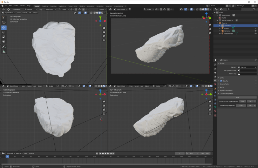Select the actualtop object in outliner
The image size is (258, 168).
pyautogui.click(x=228, y=26)
